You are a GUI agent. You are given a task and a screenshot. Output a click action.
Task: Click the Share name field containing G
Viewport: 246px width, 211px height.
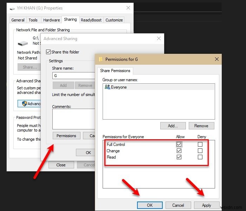[x=74, y=76]
